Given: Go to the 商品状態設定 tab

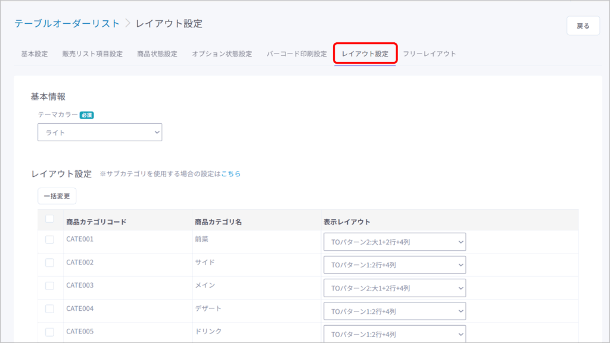Looking at the screenshot, I should coord(157,54).
